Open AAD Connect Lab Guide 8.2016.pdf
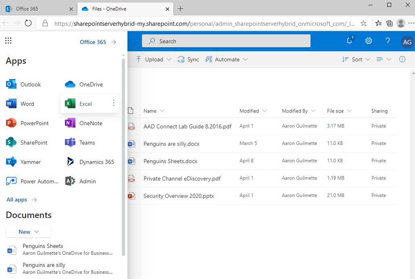Screen dimensions: 415x279 [188, 126]
